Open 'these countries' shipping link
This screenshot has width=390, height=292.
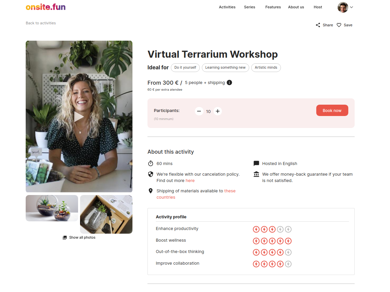tap(196, 194)
